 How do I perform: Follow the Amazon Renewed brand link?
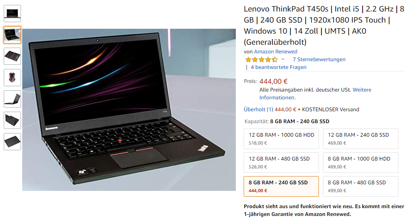click(x=275, y=51)
